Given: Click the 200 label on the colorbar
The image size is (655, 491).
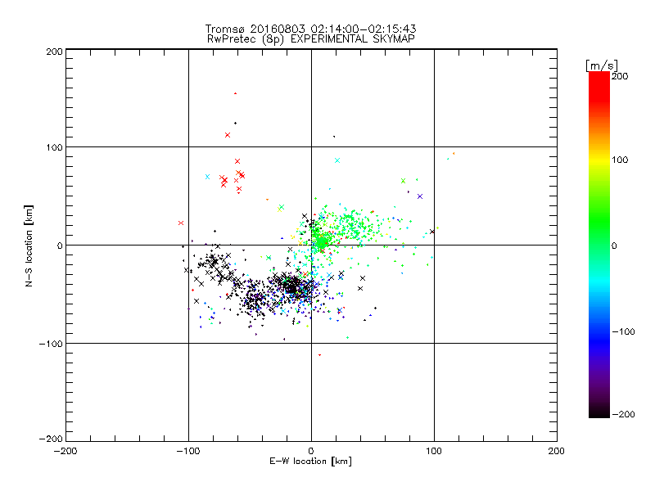Looking at the screenshot, I should (620, 76).
